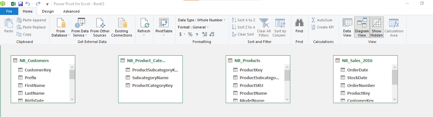This screenshot has height=117, width=433.
Task: Increase decimal places icon
Action: (x=205, y=34)
